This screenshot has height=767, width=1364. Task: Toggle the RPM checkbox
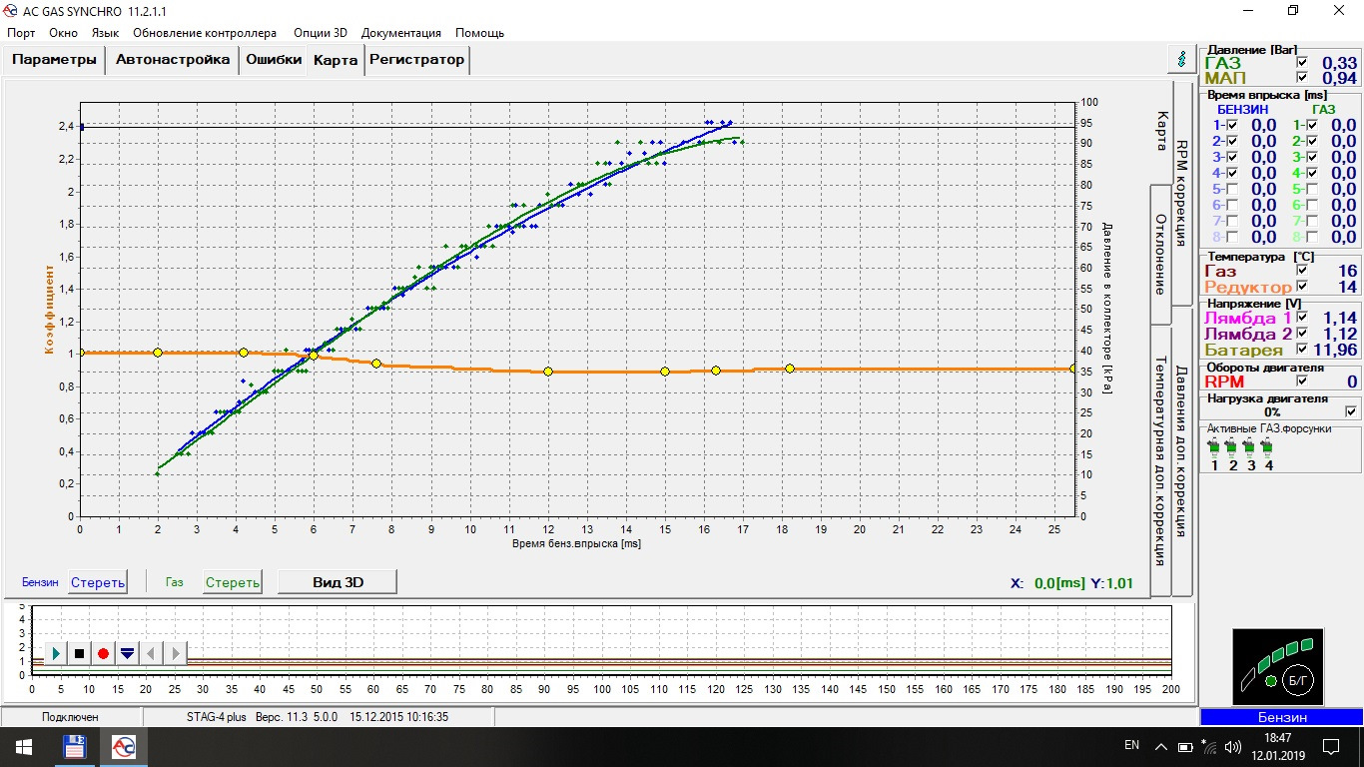[x=1302, y=381]
